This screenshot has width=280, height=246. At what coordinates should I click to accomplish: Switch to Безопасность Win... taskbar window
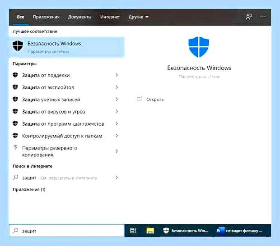pyautogui.click(x=186, y=231)
